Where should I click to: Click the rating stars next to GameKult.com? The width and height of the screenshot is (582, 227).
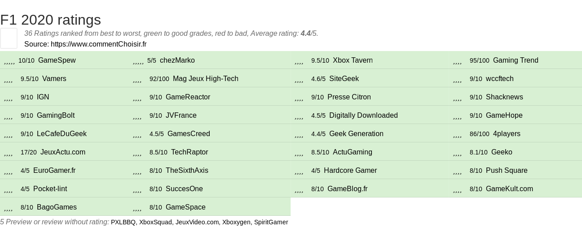point(458,189)
